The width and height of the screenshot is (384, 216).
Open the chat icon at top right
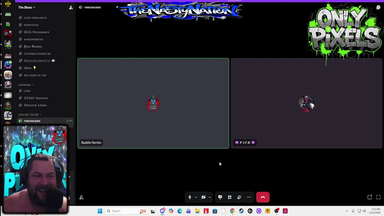pos(378,7)
